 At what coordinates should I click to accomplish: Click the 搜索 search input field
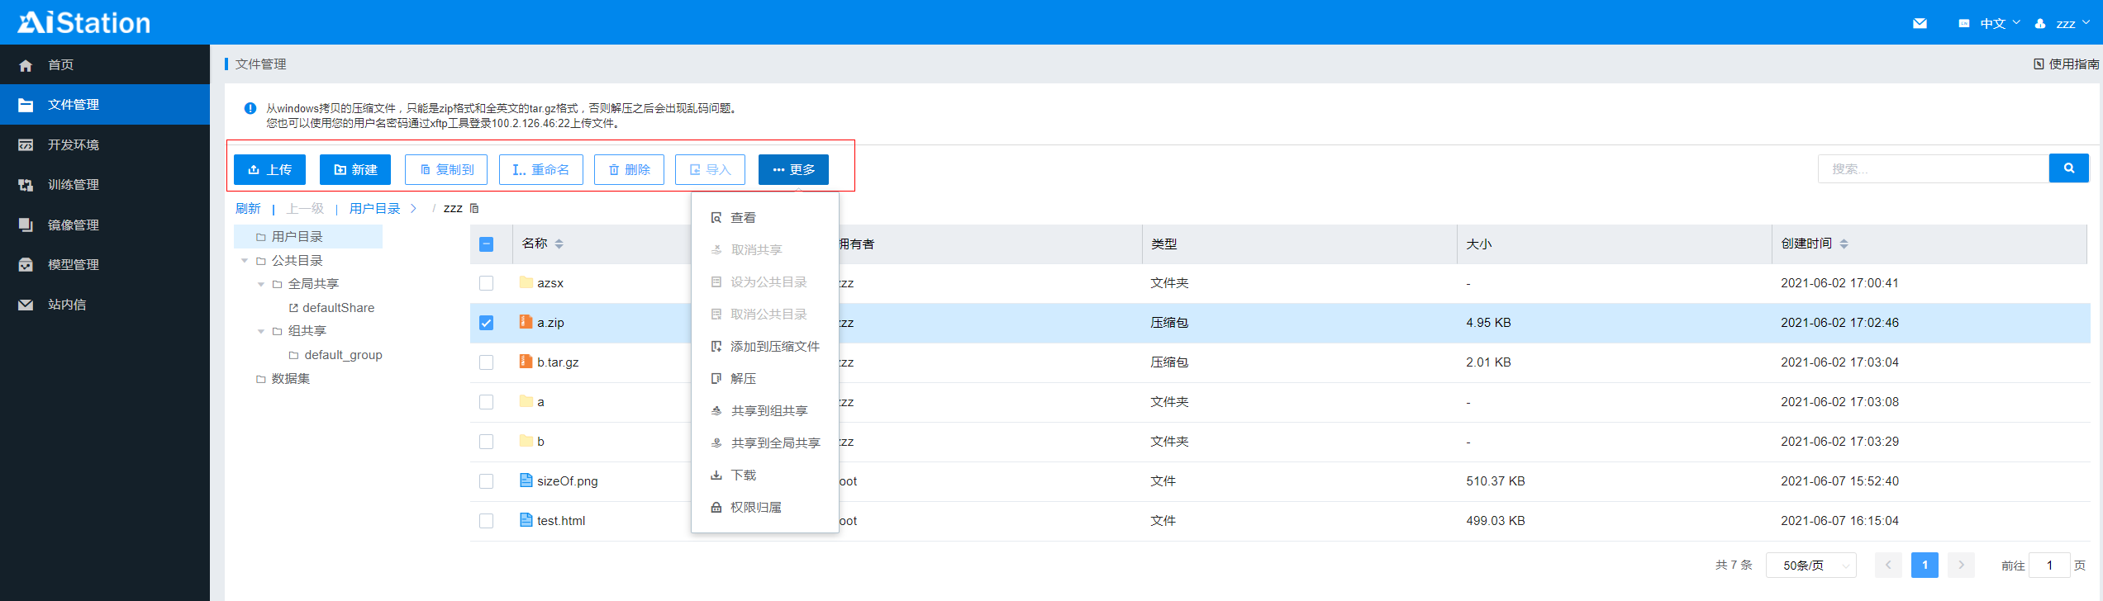1932,168
